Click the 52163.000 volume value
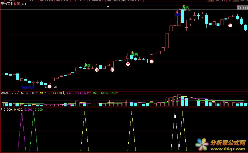This screenshot has height=153, width=248. [x=28, y=93]
